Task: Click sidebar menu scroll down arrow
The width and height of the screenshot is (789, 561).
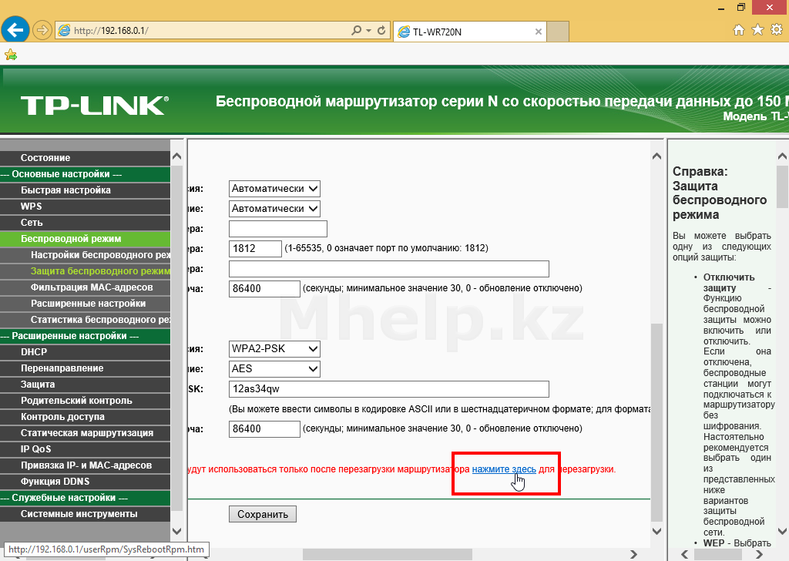Action: 176,531
